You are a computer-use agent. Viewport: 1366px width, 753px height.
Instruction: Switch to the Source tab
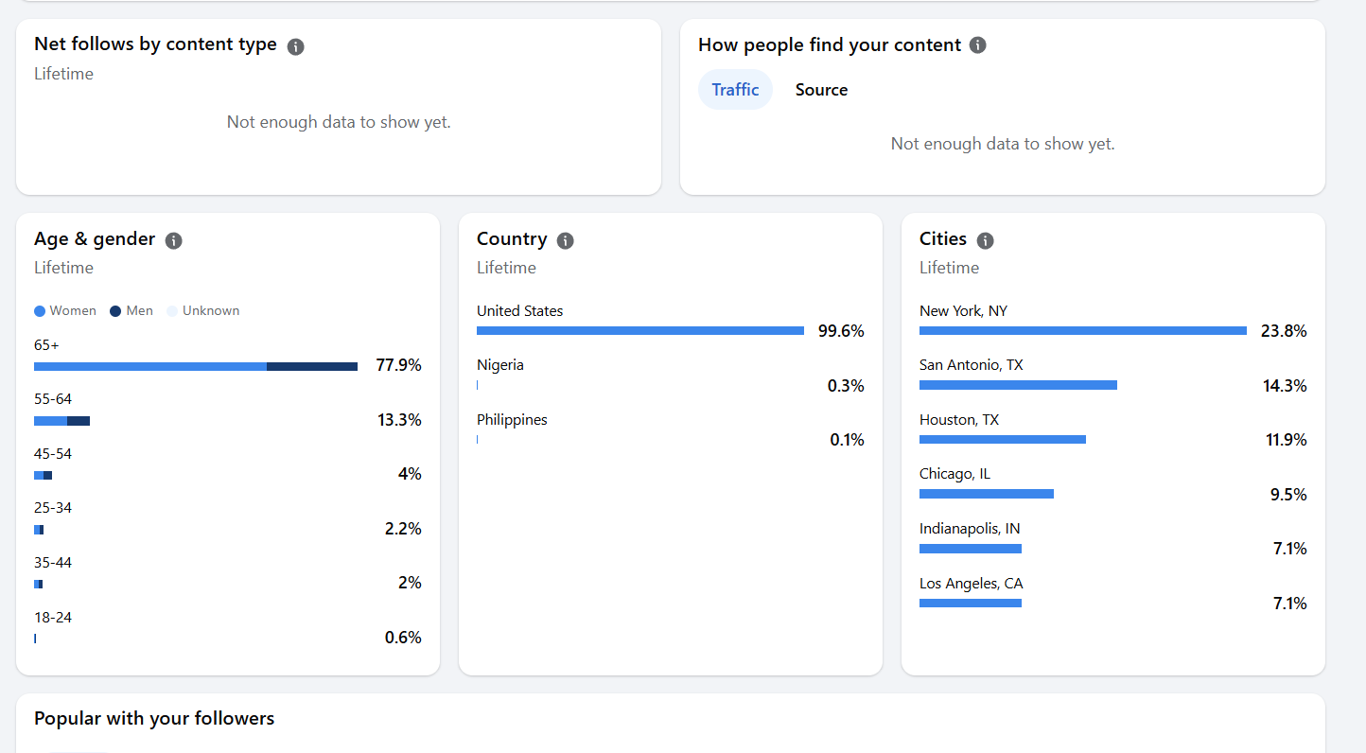(821, 90)
